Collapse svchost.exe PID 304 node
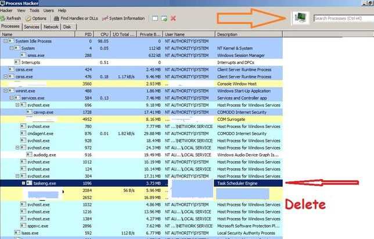 click(x=17, y=176)
